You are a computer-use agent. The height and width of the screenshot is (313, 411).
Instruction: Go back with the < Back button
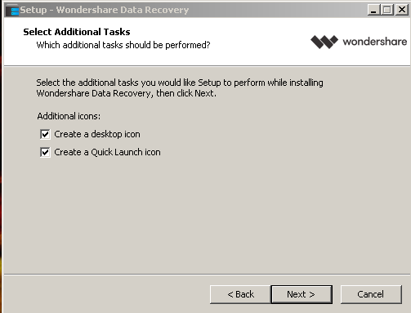pos(240,294)
